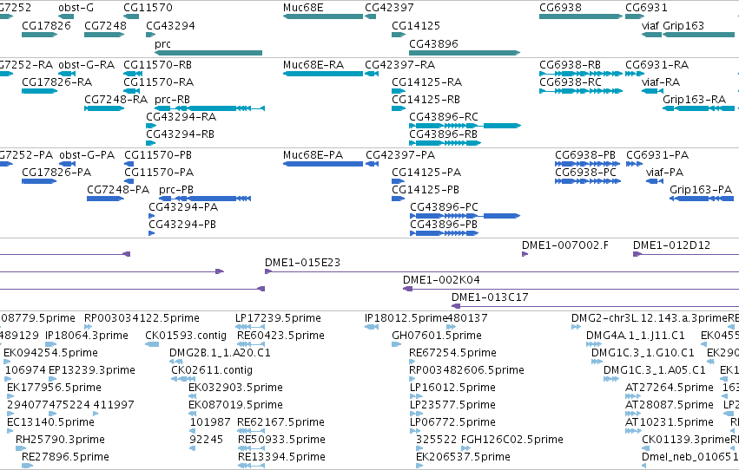Click the DME1-013C17 BAC label
Viewport: 739px width, 470px height.
pos(490,297)
